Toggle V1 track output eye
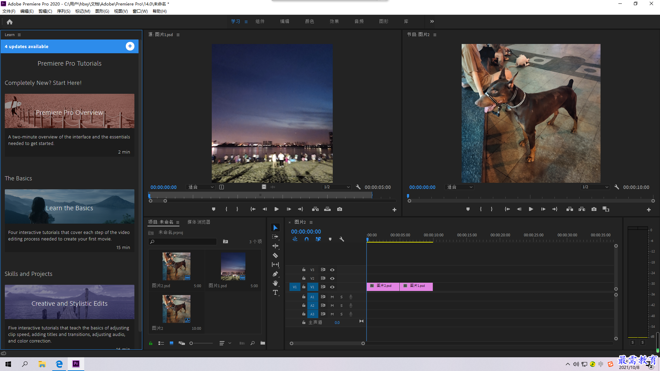The width and height of the screenshot is (660, 371). point(332,287)
